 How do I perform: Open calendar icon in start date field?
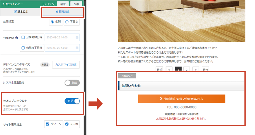click(77, 37)
